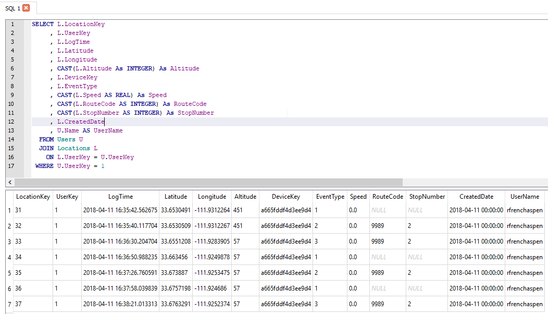
Task: Place cursor on L.CreatedDate in line 12
Action: [81, 122]
